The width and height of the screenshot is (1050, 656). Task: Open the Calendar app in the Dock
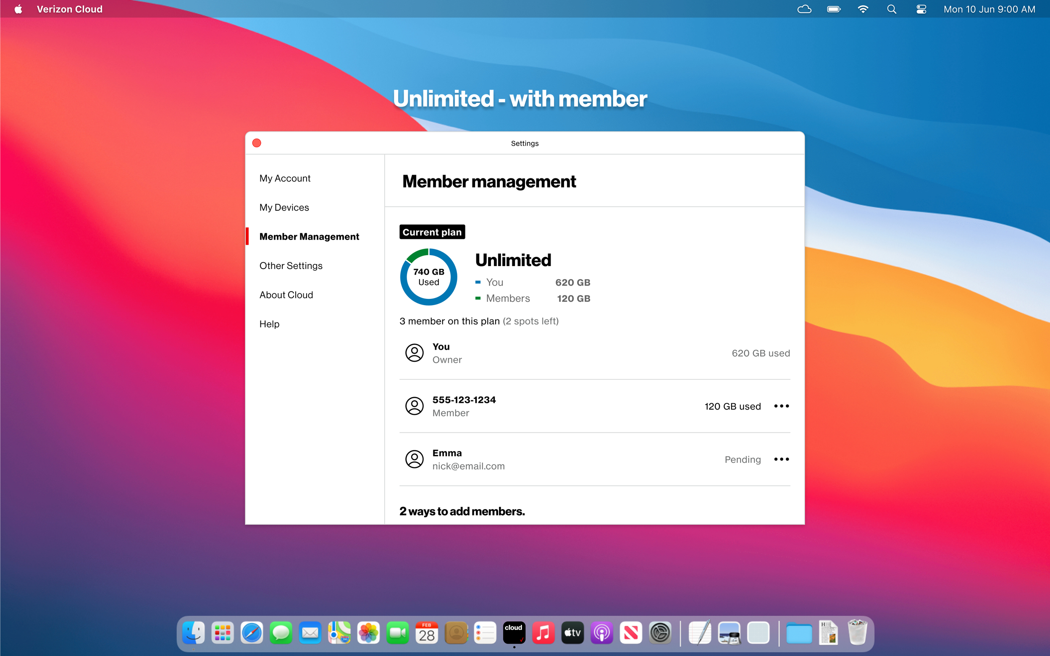(427, 633)
